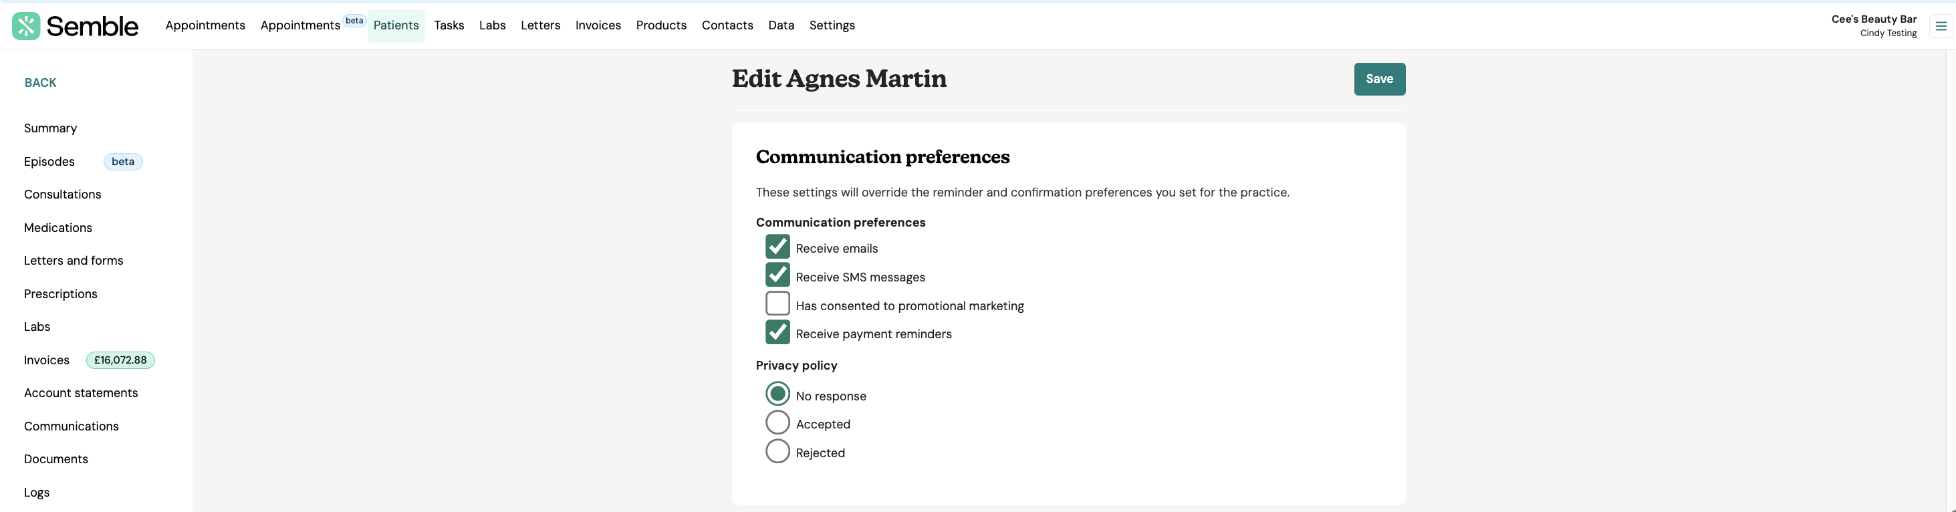Viewport: 1956px width, 512px height.
Task: Open the hamburger menu icon
Action: tap(1941, 26)
